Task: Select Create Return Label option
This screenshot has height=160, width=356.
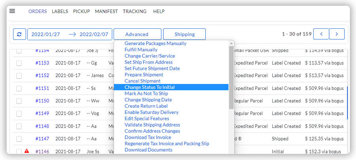Action: pos(146,106)
